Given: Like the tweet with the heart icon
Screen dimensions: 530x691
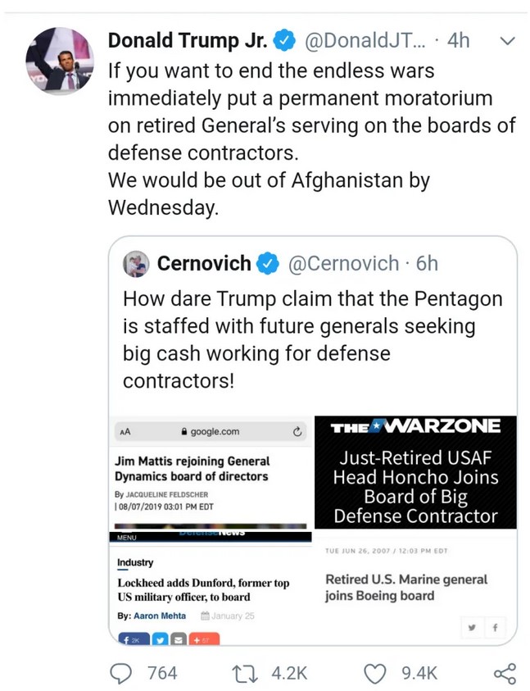Looking at the screenshot, I should pos(374,673).
